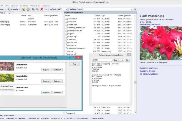The width and height of the screenshot is (182, 121).
Task: Click the F7 - Neuer Ordner shortcut
Action: tap(56, 118)
